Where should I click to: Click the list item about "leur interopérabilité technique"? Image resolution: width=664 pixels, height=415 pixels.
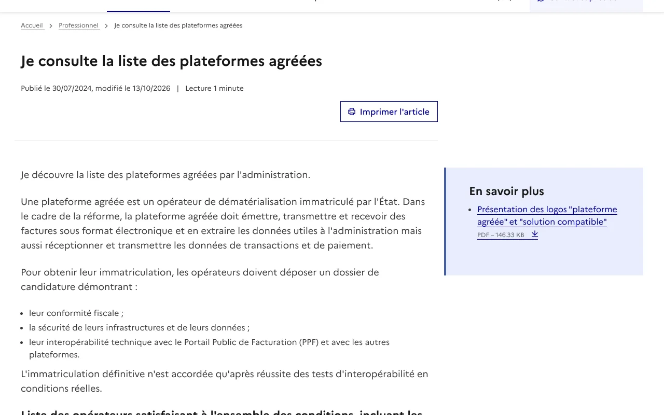point(210,349)
